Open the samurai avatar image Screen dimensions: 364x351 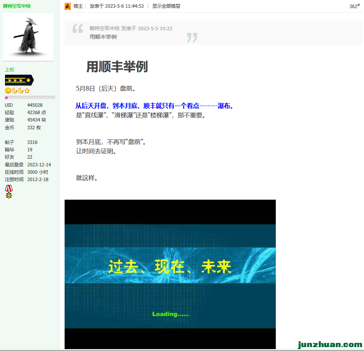click(28, 37)
